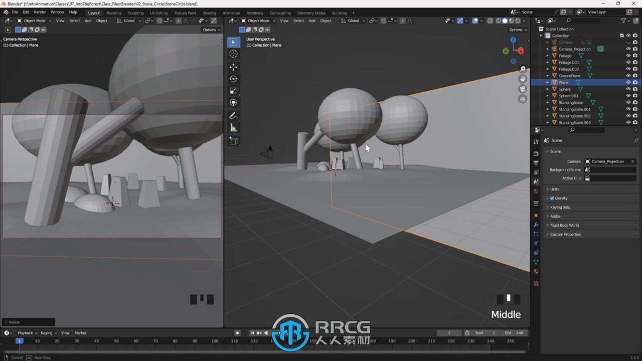
Task: Open the Keying popover in timeline
Action: (x=49, y=333)
